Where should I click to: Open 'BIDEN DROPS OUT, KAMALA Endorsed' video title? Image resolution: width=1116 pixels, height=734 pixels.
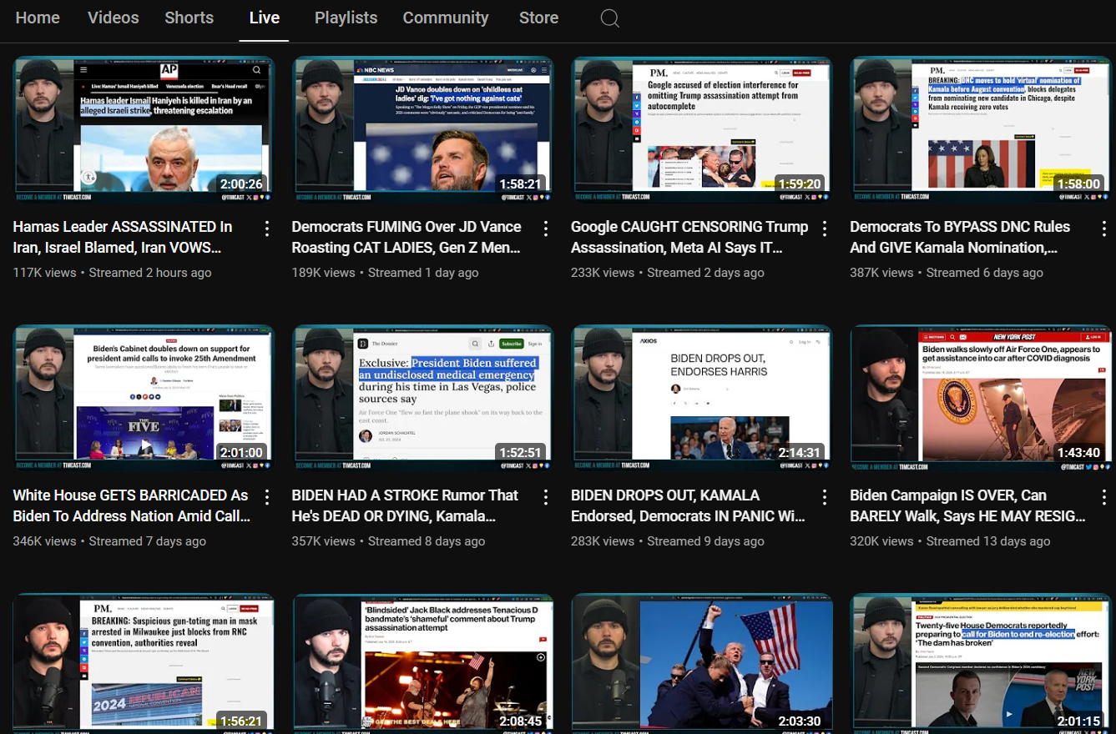pos(688,505)
